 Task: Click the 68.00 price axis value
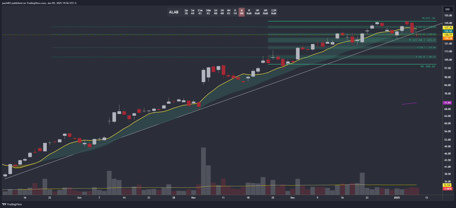(x=448, y=109)
